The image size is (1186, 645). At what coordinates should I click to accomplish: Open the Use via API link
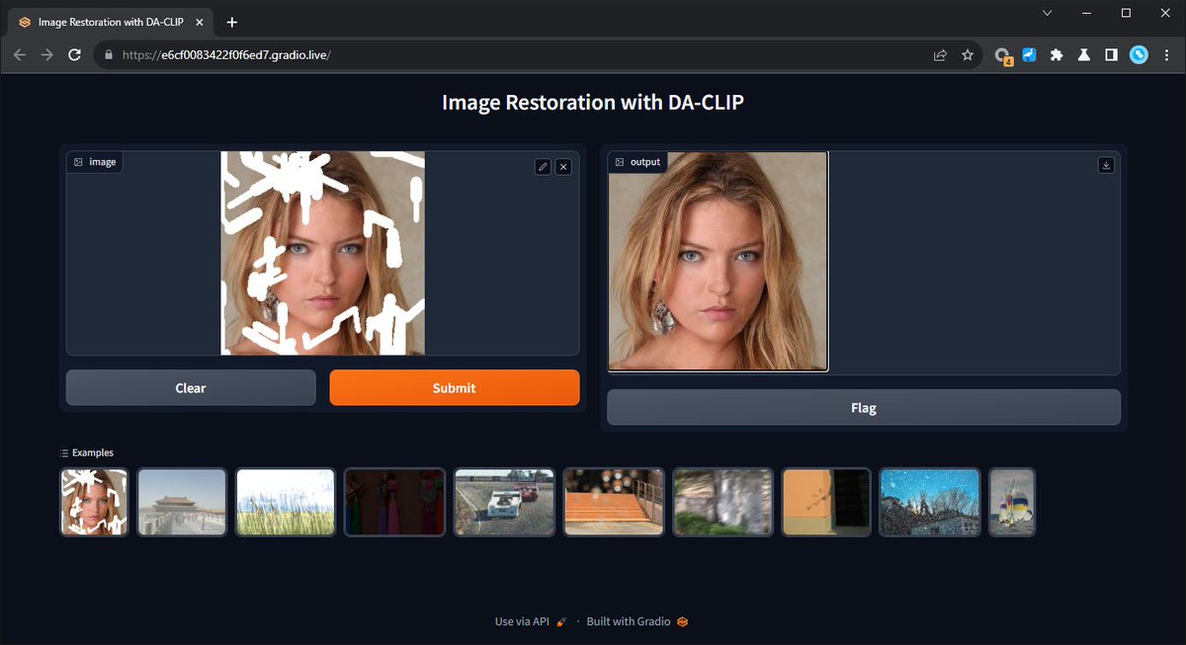pyautogui.click(x=531, y=621)
